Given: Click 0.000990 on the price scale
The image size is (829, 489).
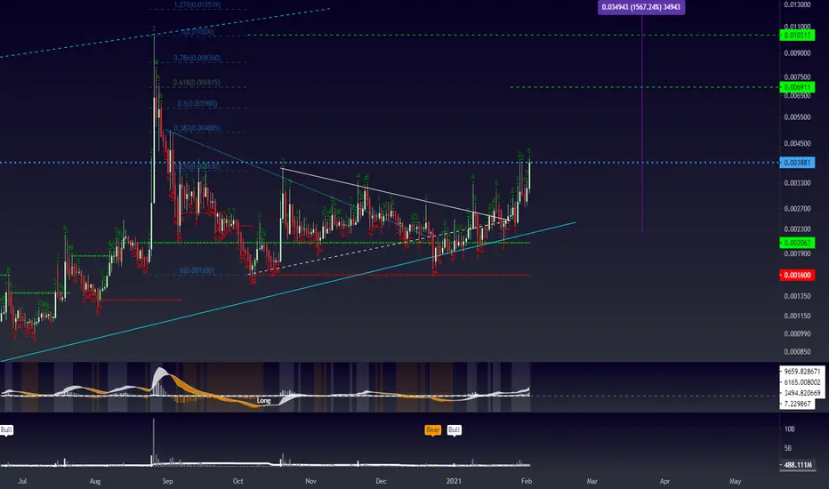Looking at the screenshot, I should [x=797, y=333].
